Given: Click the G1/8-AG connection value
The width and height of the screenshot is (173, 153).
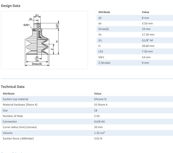Looking at the screenshot, I should tap(100, 121).
